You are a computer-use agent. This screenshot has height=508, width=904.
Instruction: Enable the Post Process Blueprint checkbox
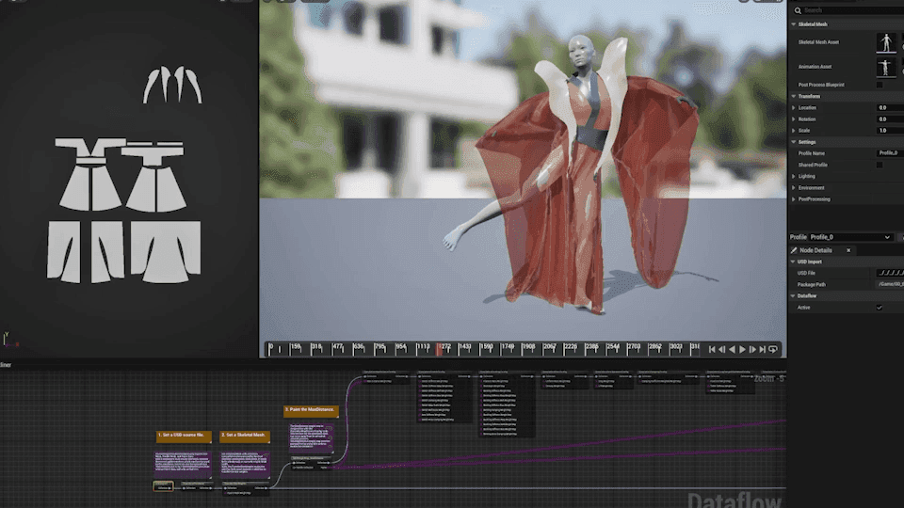pos(880,85)
